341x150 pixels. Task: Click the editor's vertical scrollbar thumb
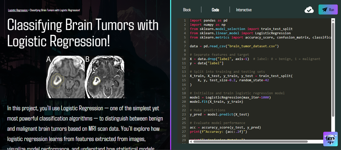click(x=333, y=69)
